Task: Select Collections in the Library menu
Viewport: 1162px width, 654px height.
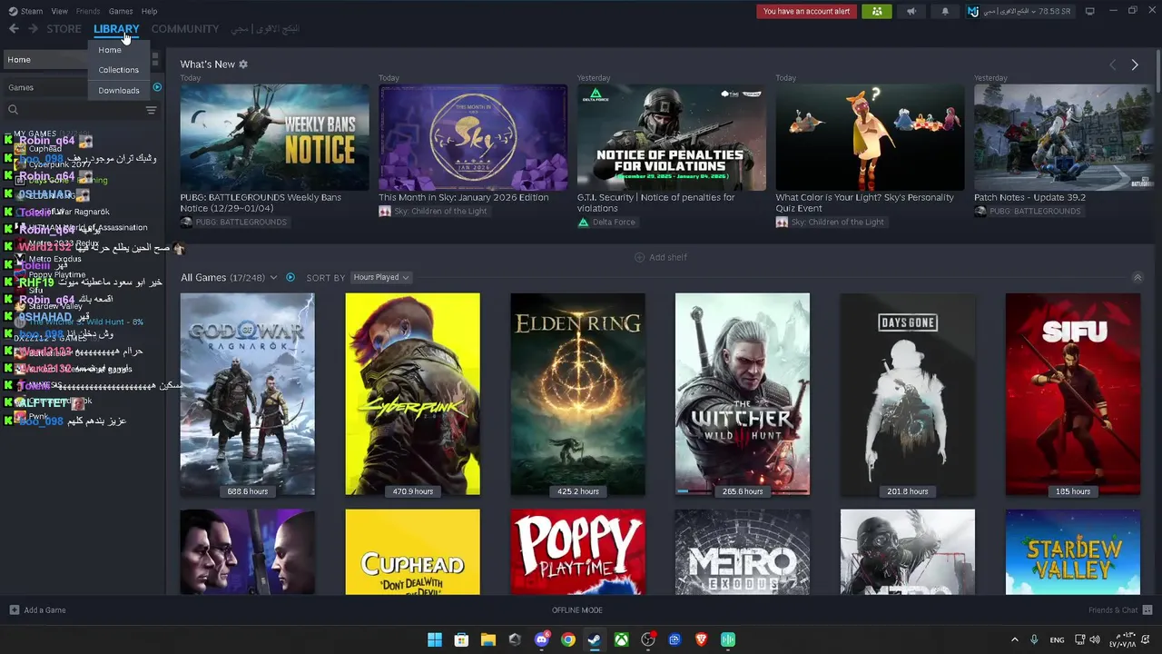Action: (119, 70)
